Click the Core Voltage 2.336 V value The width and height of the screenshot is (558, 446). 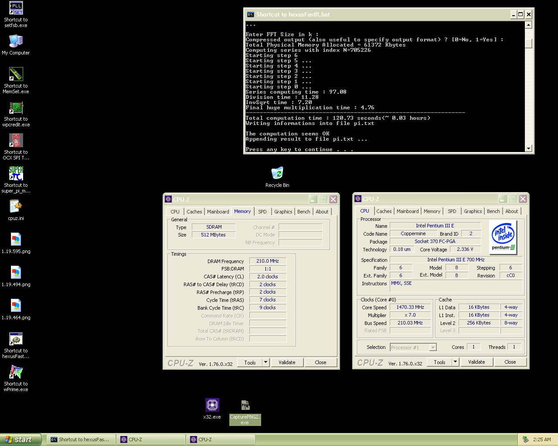click(x=465, y=249)
